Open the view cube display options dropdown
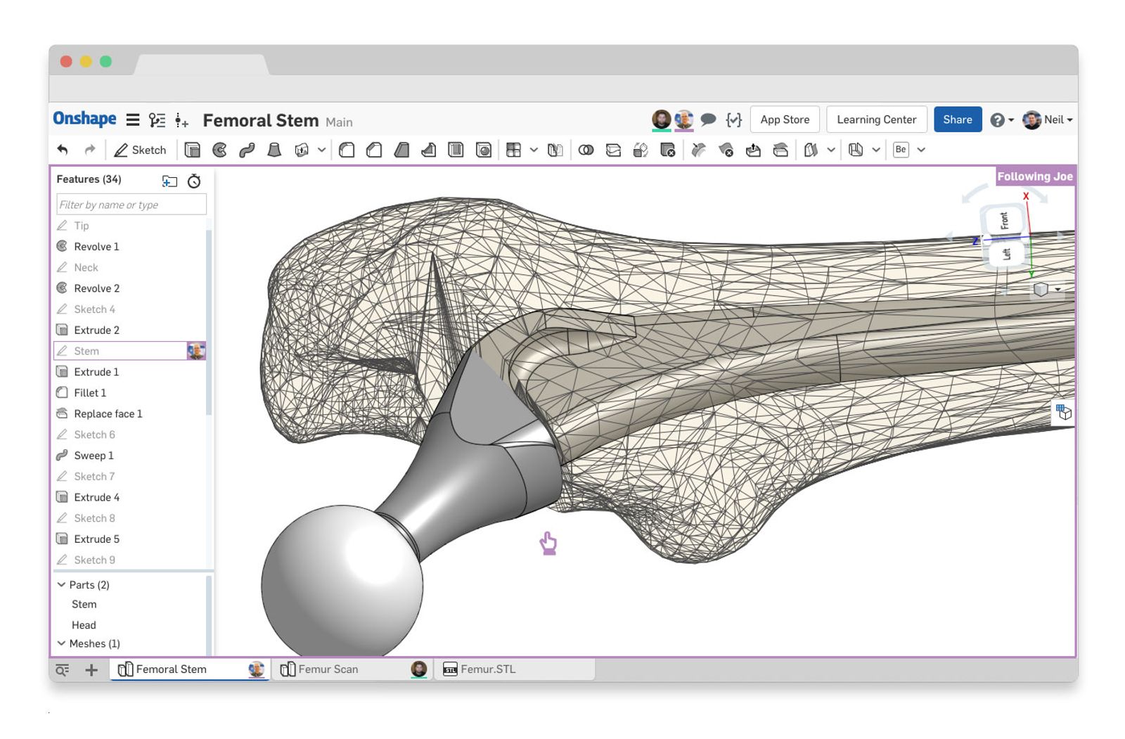Image resolution: width=1125 pixels, height=739 pixels. point(1057,289)
